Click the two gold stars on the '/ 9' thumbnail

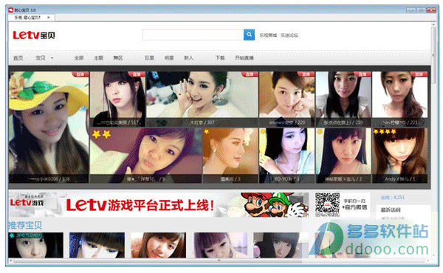point(101,134)
